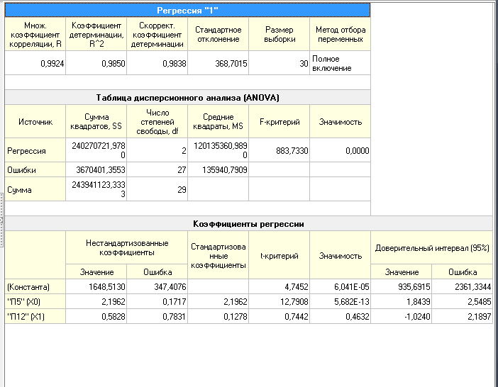Select the correlation value 0,9924
Image resolution: width=498 pixels, height=387 pixels.
tap(35, 63)
